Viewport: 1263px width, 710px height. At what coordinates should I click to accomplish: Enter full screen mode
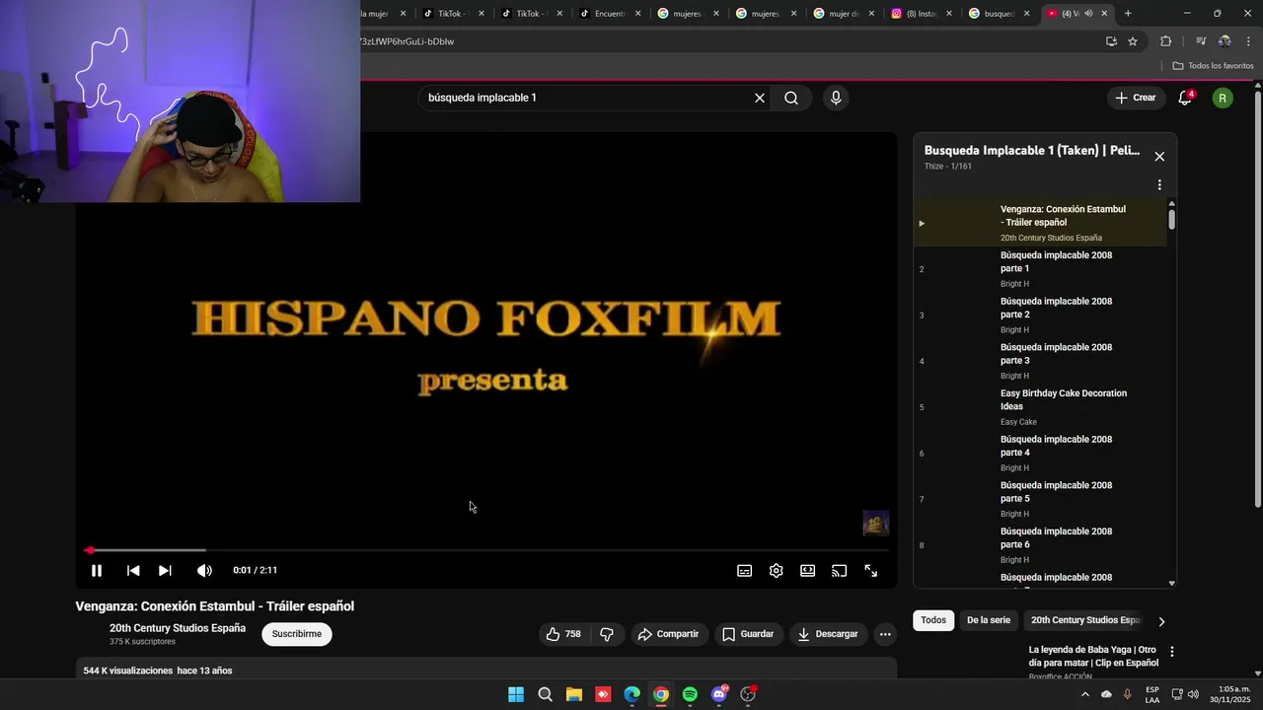coord(871,571)
